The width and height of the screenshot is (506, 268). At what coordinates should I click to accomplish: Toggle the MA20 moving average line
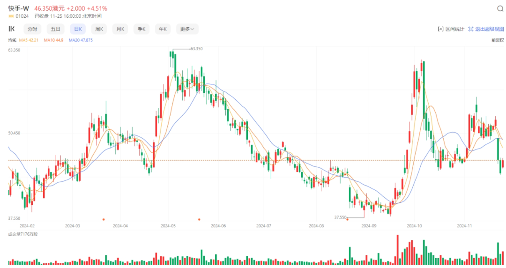[x=81, y=40]
